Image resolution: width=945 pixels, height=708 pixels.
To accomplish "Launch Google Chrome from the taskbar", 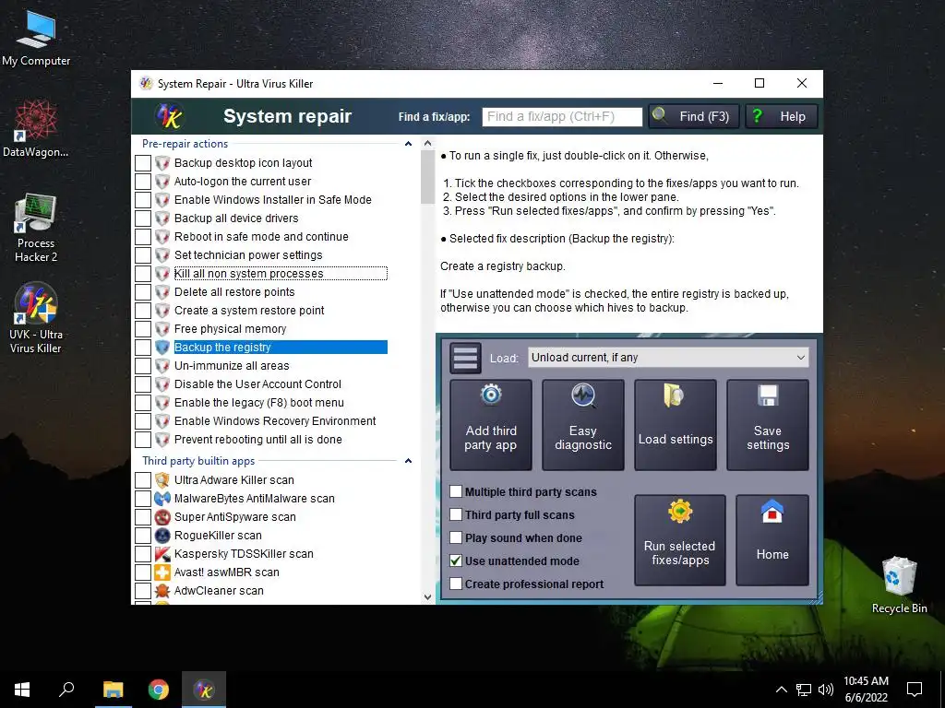I will point(159,690).
